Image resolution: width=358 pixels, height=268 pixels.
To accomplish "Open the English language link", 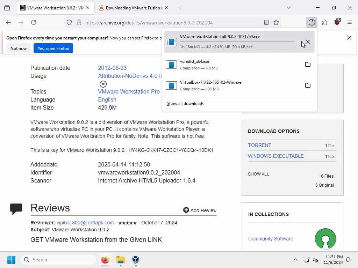I will pos(107,99).
